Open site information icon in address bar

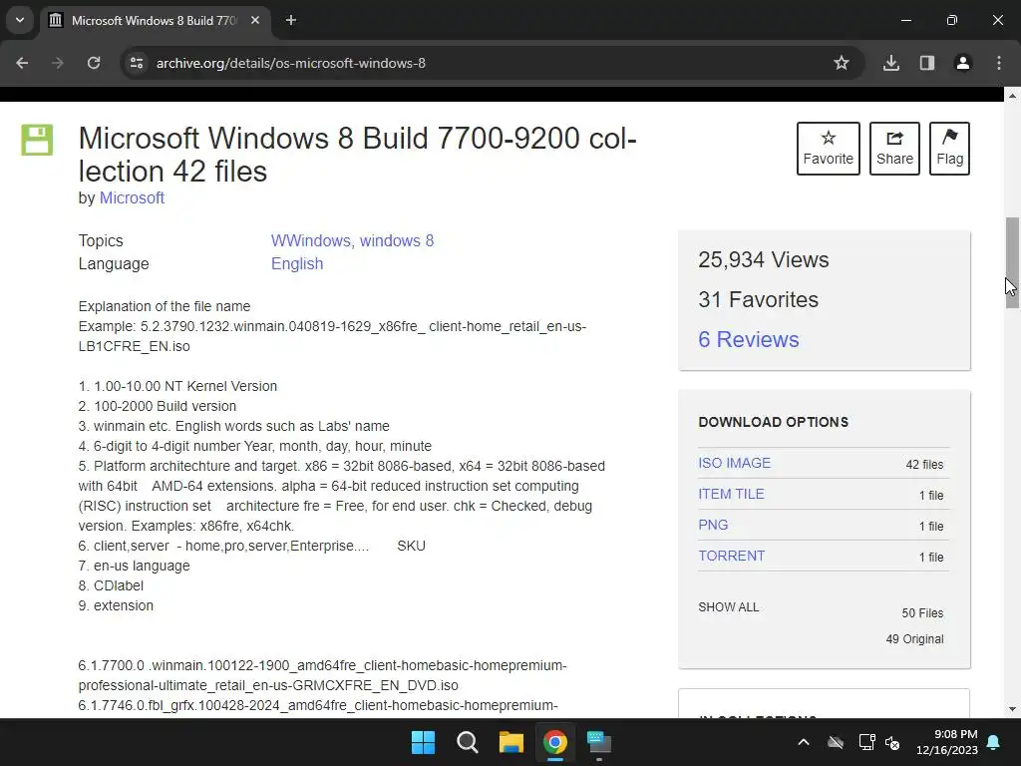pos(137,63)
